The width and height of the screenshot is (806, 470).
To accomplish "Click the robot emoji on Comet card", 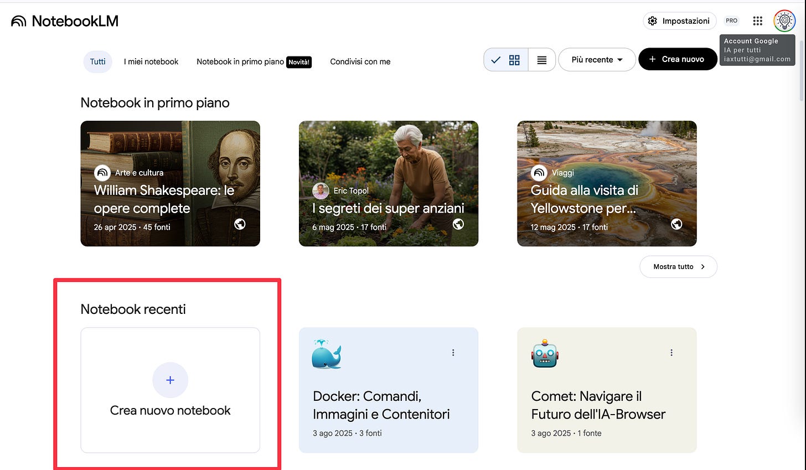I will [545, 354].
